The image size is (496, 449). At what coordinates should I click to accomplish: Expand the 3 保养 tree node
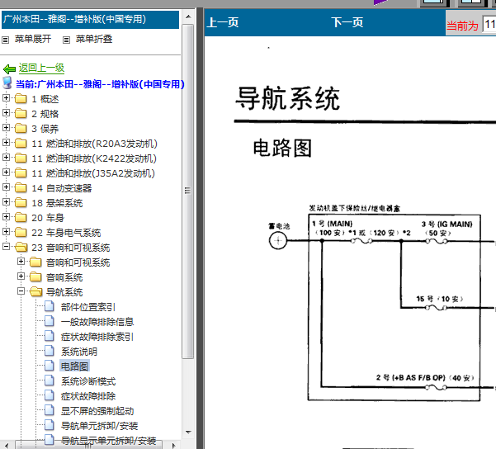click(x=6, y=127)
